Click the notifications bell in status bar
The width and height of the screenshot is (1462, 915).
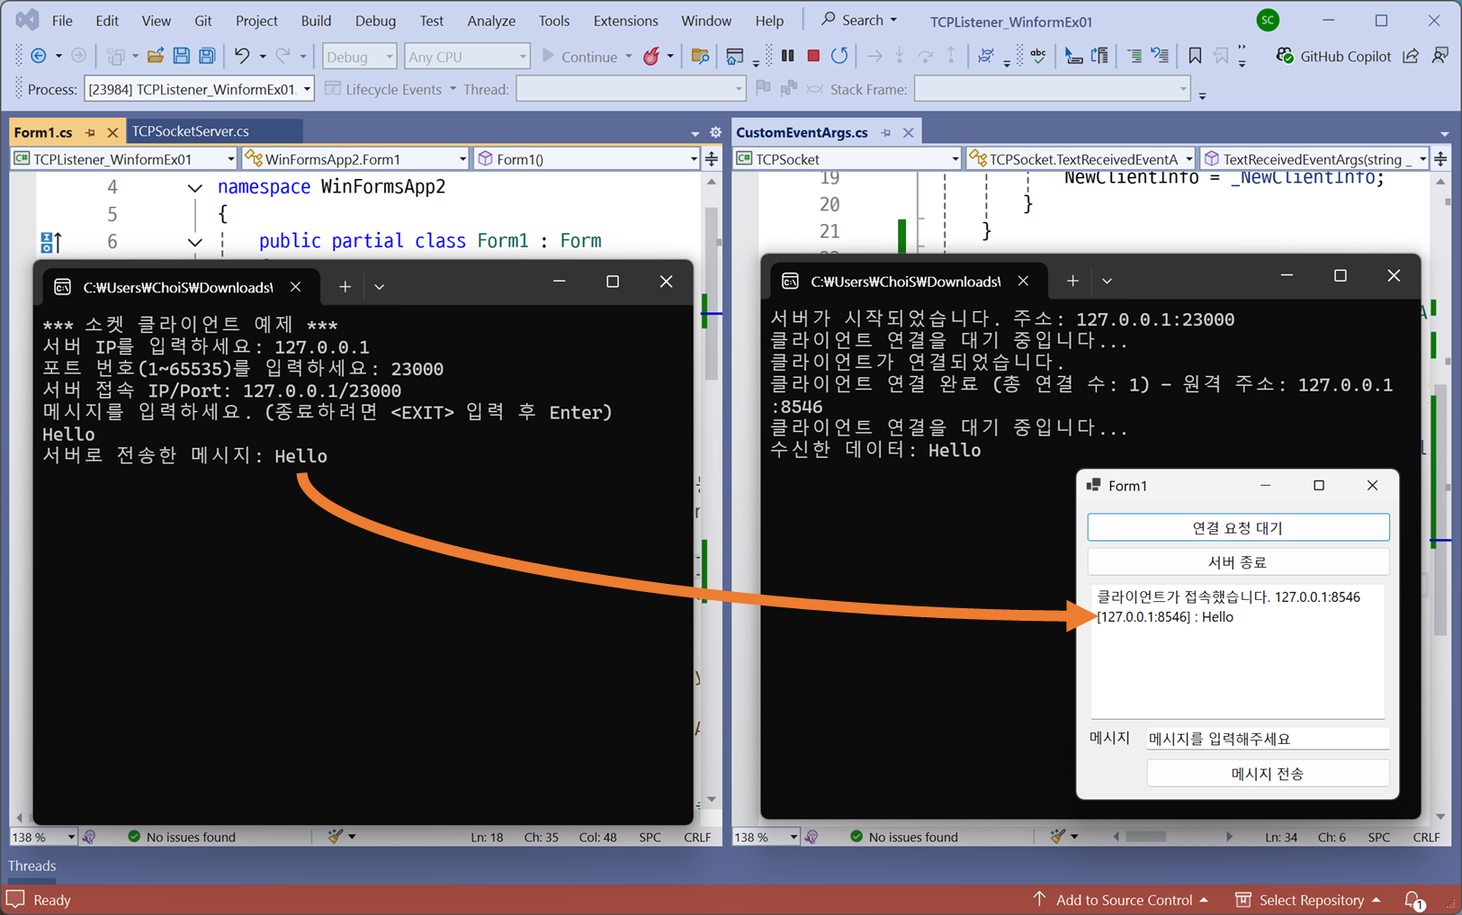[1414, 900]
